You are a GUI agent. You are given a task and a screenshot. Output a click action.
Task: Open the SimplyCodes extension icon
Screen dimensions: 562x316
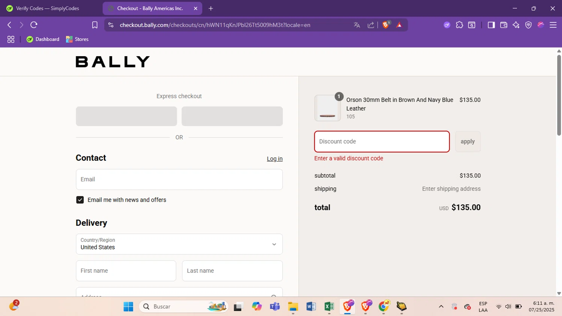coord(447,25)
